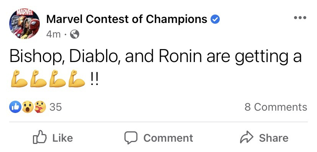The image size is (317, 152).
Task: Click the Marvel Contest of Champions page name
Action: 127,20
